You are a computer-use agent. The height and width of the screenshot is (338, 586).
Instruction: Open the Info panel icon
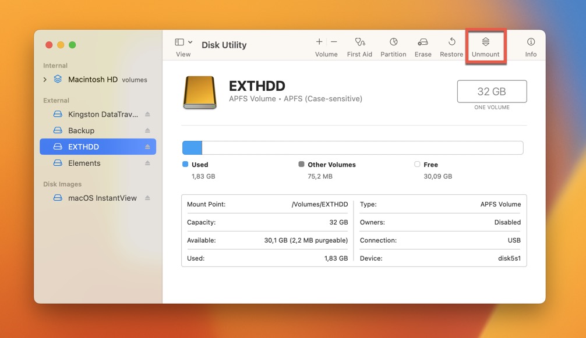(x=531, y=42)
